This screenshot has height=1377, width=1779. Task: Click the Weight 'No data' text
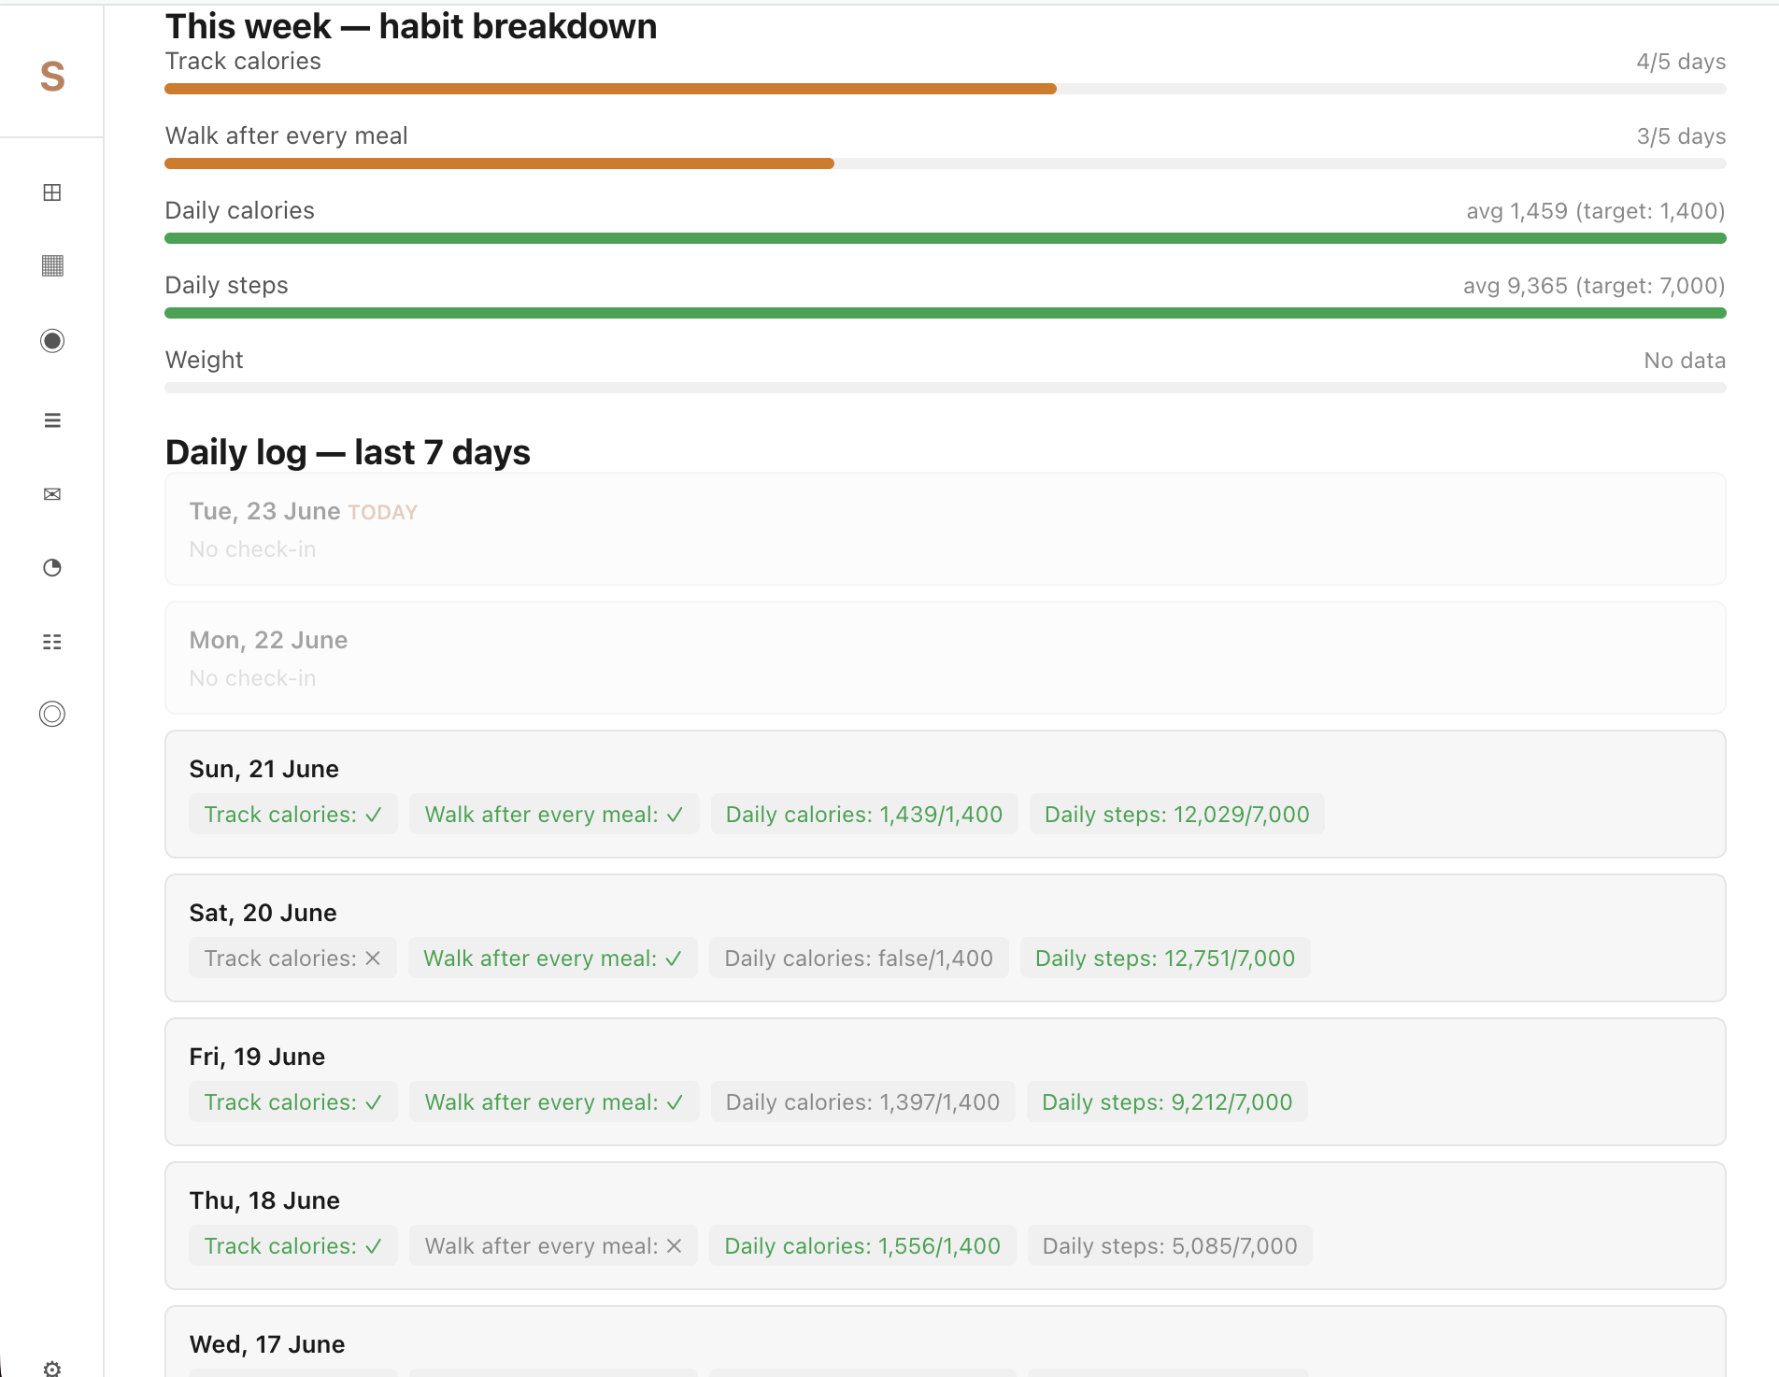coord(1685,361)
